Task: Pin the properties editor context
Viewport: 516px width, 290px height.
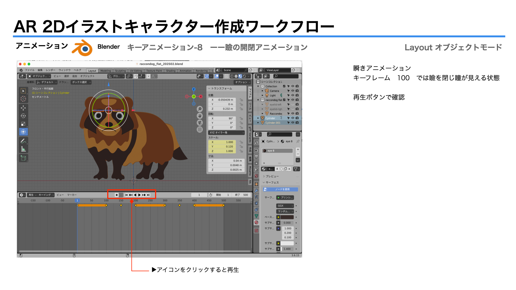Action: coord(298,142)
